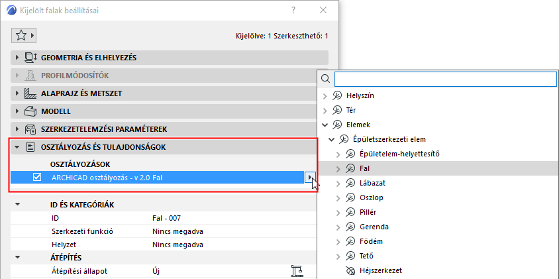Screen dimensions: 559x279
Task: Click the ID value Fal - 007
Action: pos(162,218)
